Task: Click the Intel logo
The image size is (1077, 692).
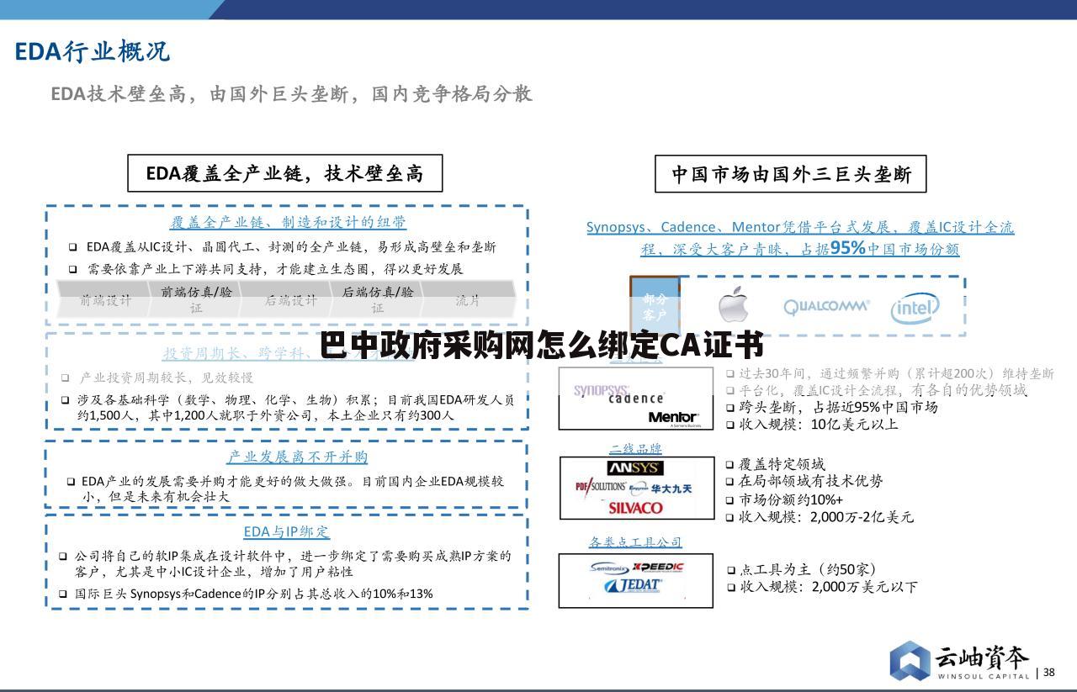Action: click(x=915, y=308)
